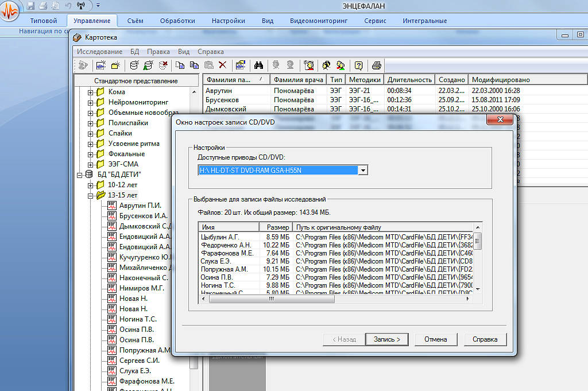Click the antenna signal icon in quick access bar
Image resolution: width=588 pixels, height=391 pixels.
pos(80,6)
